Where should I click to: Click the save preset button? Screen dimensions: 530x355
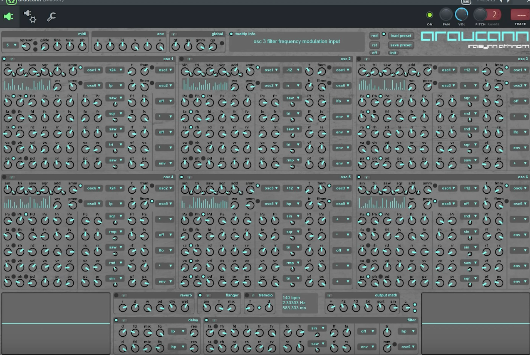point(401,45)
